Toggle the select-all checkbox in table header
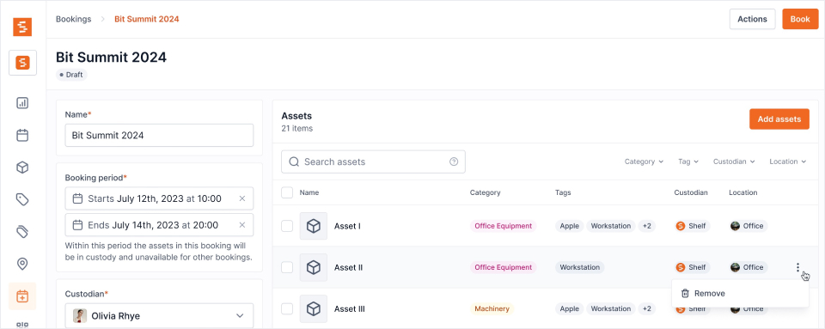Screen dimensions: 825x329 (x=287, y=192)
